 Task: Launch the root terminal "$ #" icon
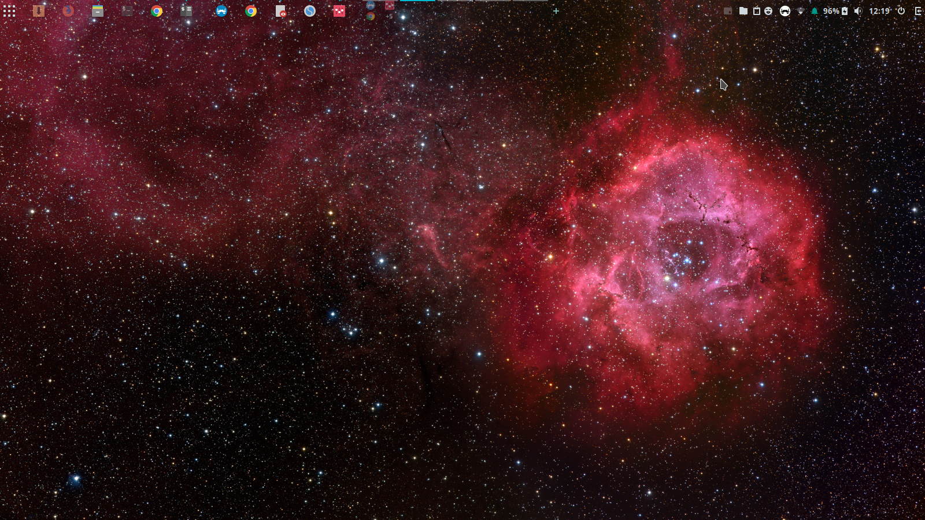[x=186, y=11]
